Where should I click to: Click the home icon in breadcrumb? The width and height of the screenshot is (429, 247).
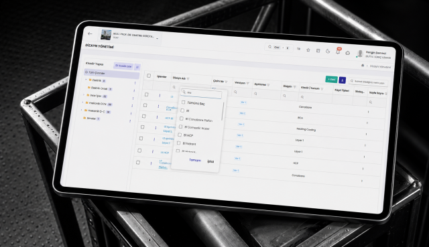click(363, 66)
